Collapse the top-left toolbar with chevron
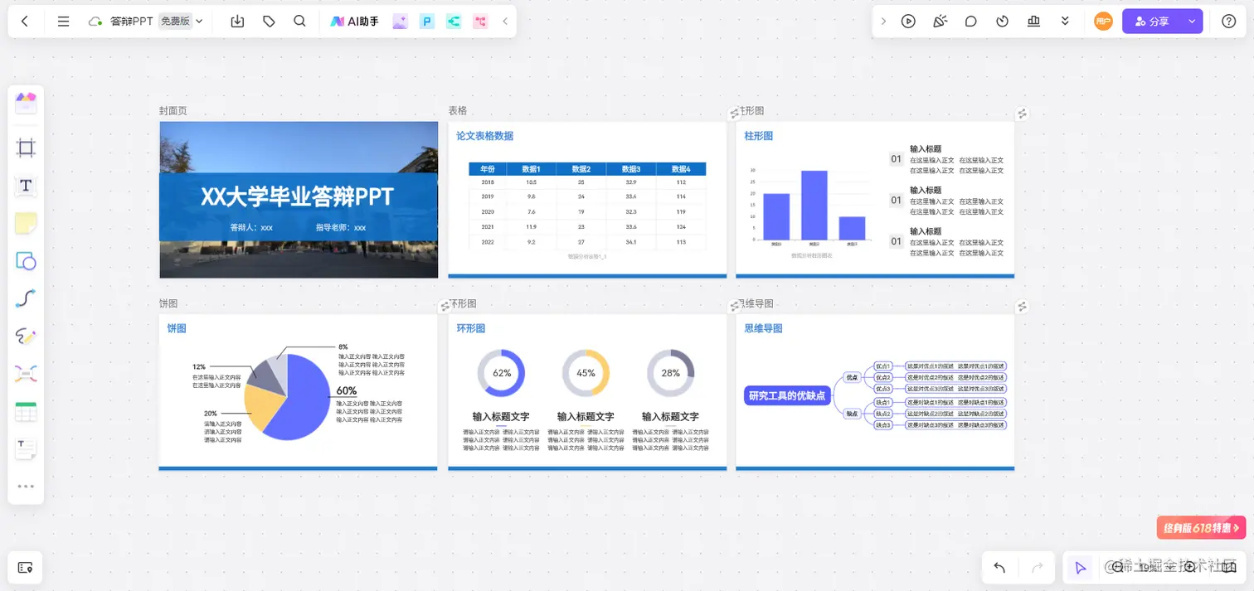1254x591 pixels. coord(505,22)
